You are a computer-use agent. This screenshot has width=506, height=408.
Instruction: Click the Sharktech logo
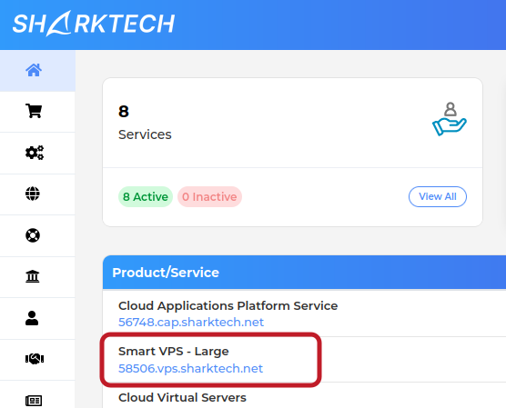click(x=94, y=24)
